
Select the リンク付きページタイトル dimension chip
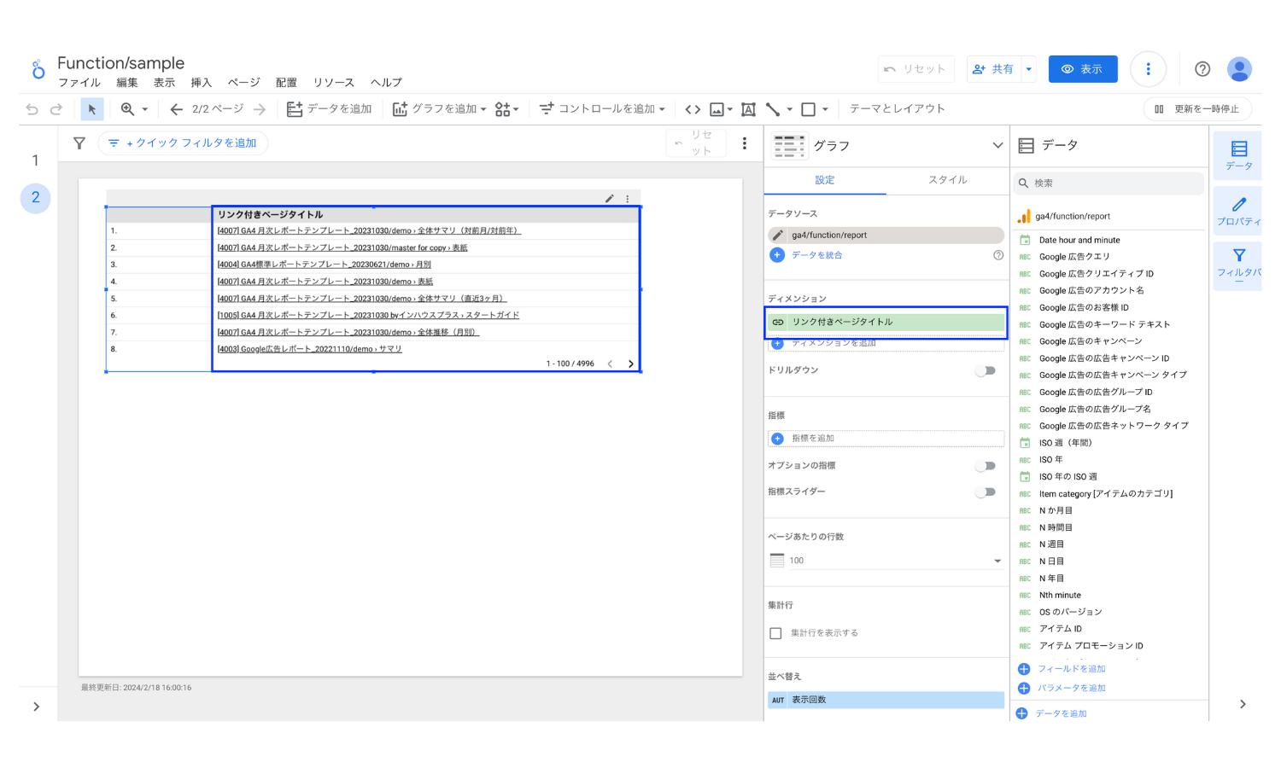[886, 323]
